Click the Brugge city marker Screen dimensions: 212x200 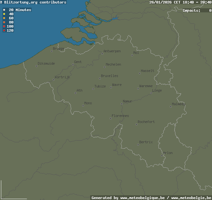tap(52, 51)
